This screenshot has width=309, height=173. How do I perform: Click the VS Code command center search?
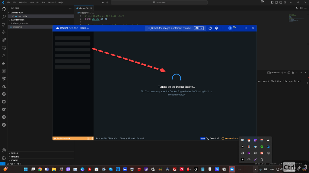click(x=159, y=2)
